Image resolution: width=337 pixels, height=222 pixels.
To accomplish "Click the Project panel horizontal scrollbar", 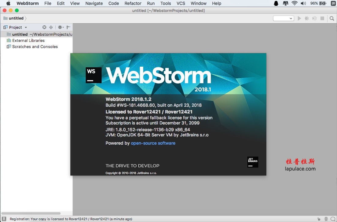I will tap(31, 213).
